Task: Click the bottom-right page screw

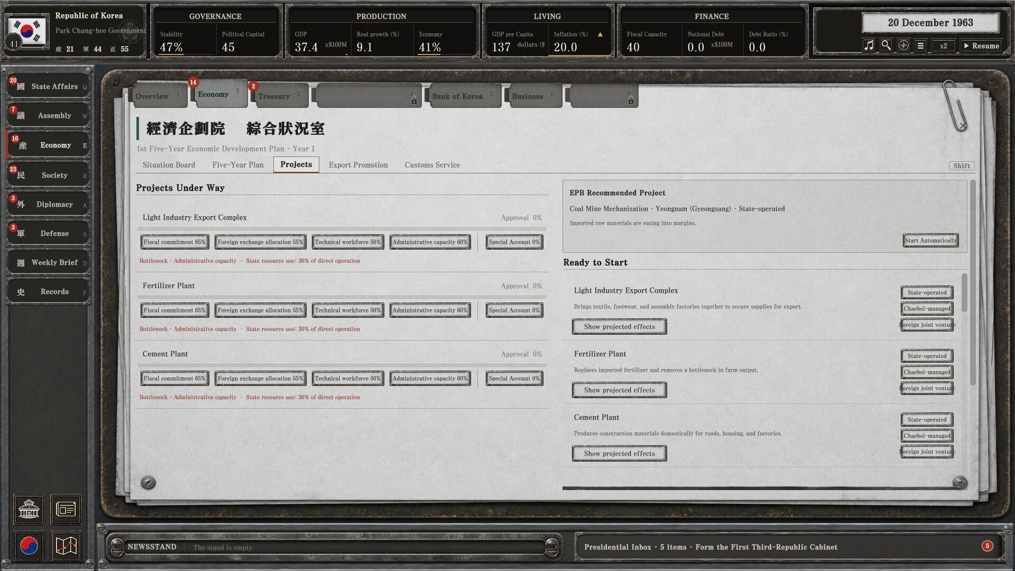Action: point(960,482)
